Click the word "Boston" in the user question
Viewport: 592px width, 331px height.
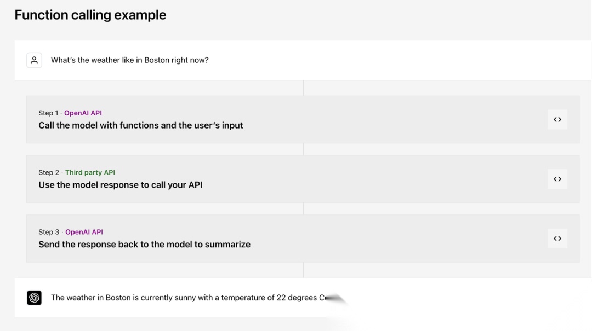pyautogui.click(x=157, y=60)
